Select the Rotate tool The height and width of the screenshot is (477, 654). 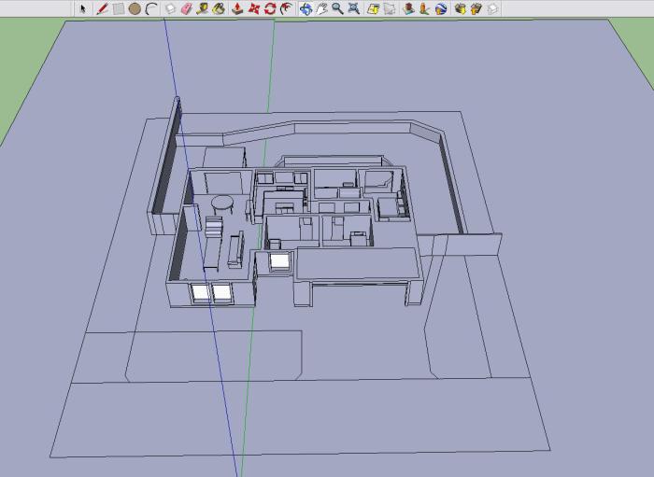coord(270,8)
